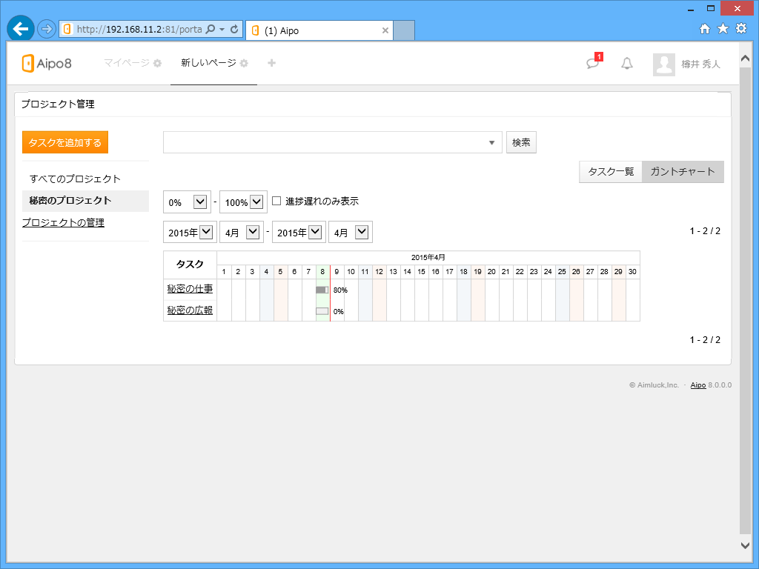Open task 秘密の広報 link

190,310
